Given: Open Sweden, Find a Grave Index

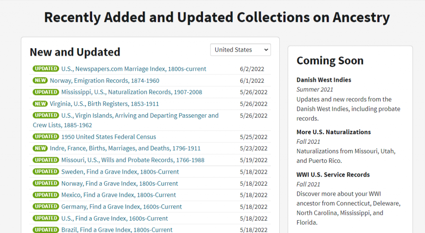Looking at the screenshot, I should point(120,172).
